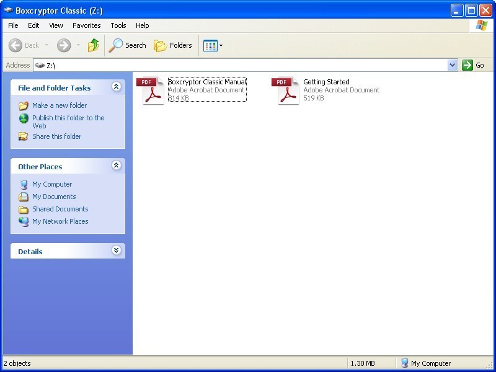Select the Boxcryptor Classic Manual PDF icon

[151, 91]
